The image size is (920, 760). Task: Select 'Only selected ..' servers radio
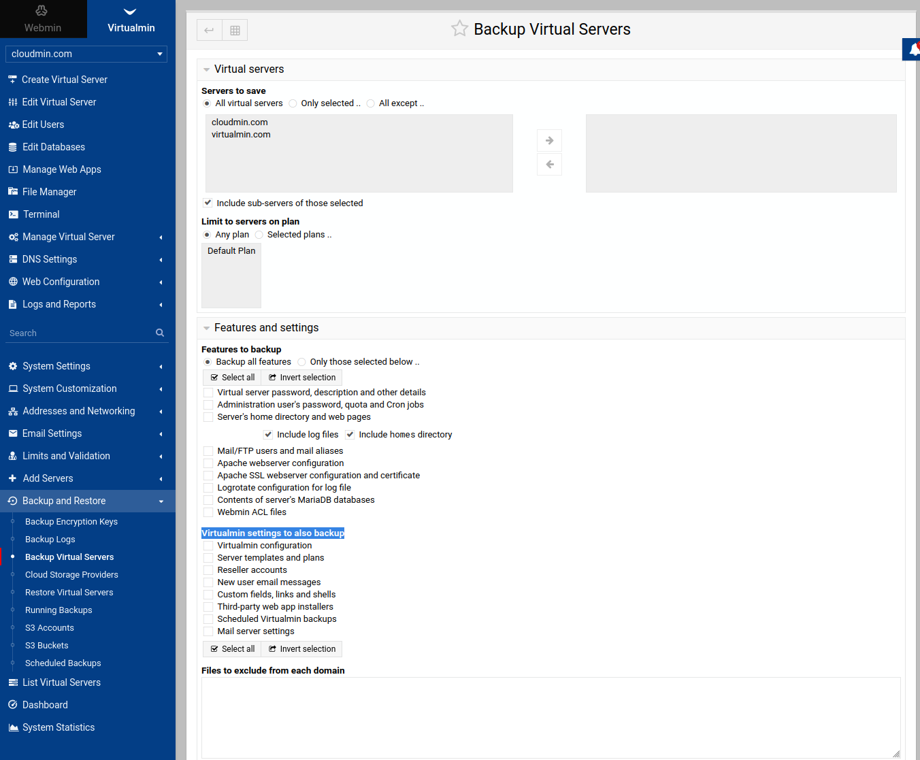point(293,103)
